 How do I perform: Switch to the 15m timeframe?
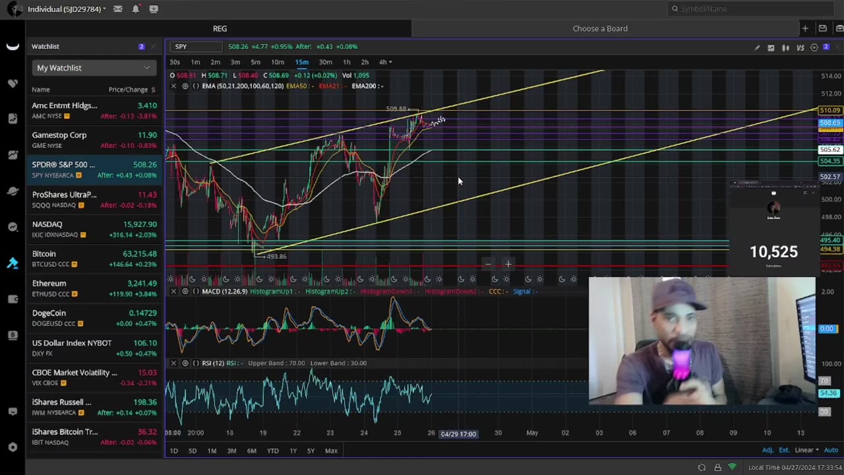click(301, 62)
